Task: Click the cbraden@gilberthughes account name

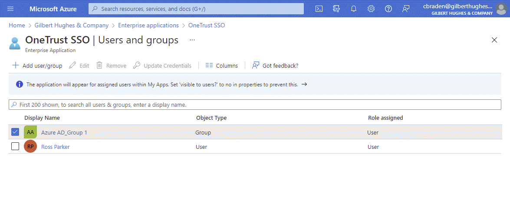Action: (x=458, y=6)
